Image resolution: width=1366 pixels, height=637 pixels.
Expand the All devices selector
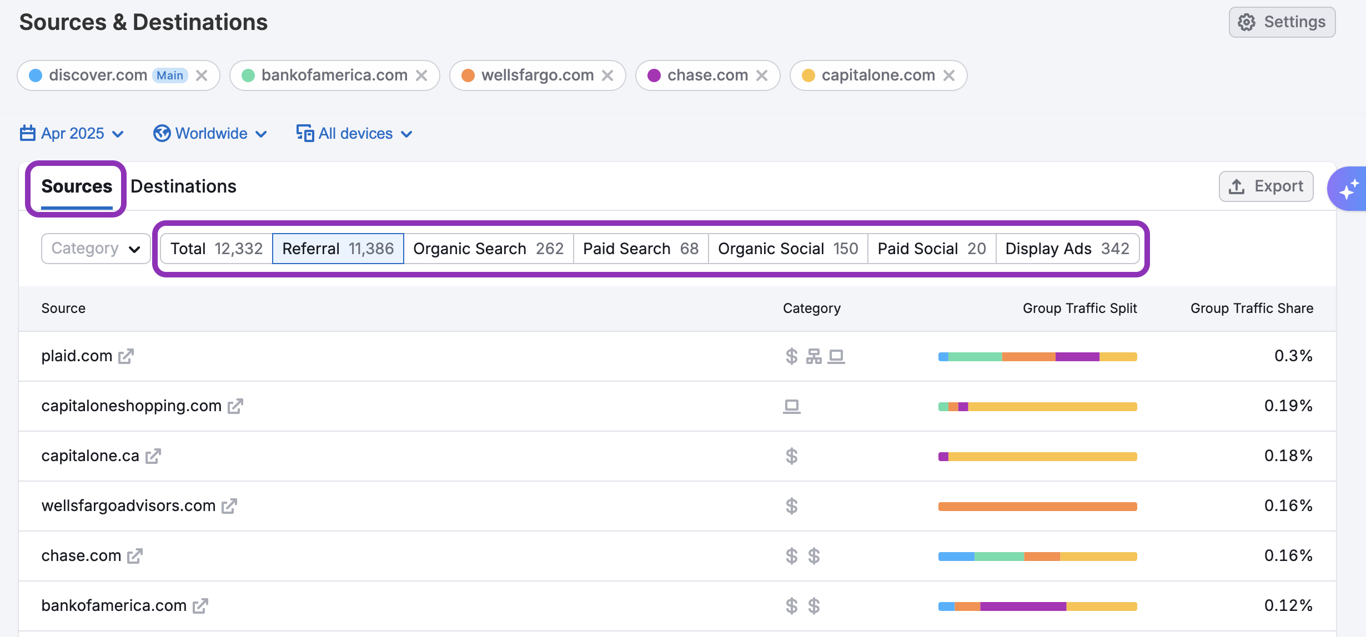[354, 134]
